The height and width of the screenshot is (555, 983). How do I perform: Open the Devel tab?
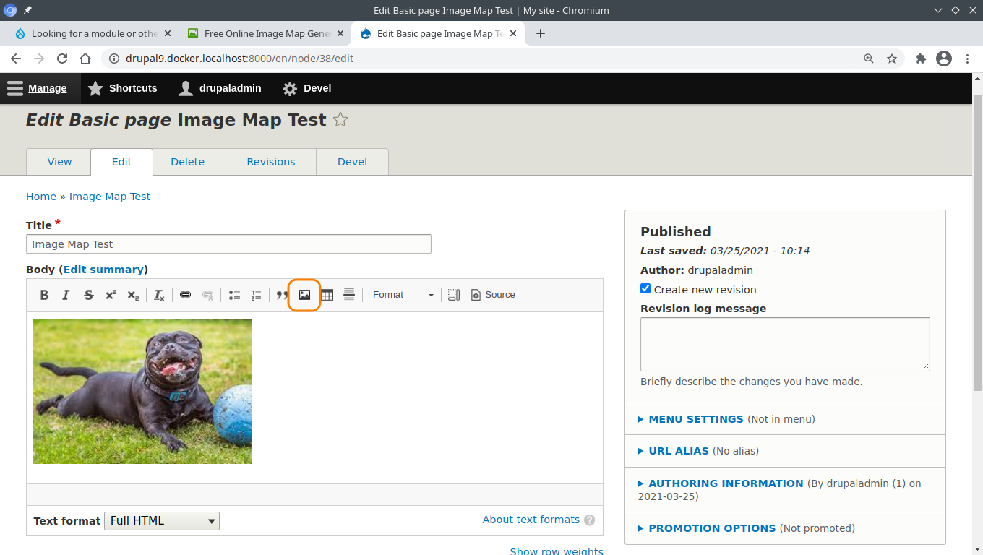pos(353,162)
